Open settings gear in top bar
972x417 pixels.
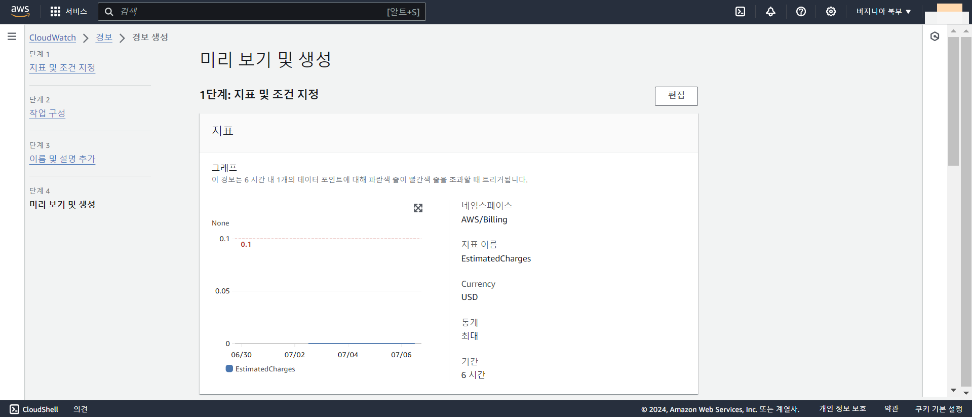tap(831, 12)
